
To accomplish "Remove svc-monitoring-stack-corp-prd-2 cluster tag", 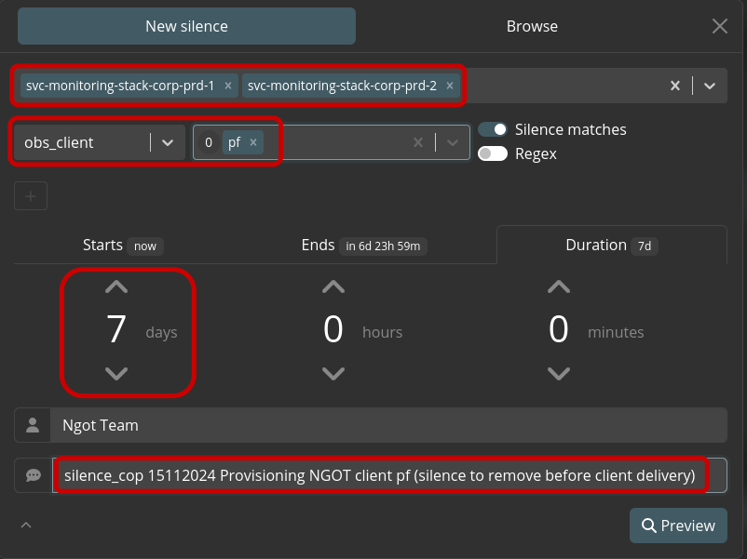I will point(450,86).
